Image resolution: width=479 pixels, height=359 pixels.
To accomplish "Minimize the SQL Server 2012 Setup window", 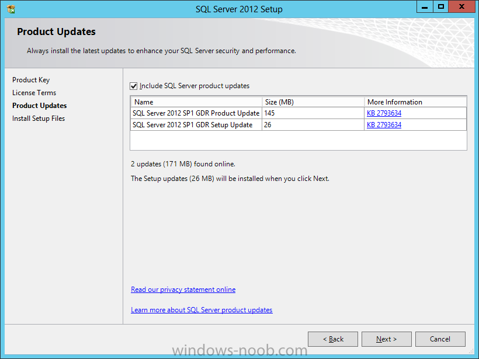I will point(425,7).
